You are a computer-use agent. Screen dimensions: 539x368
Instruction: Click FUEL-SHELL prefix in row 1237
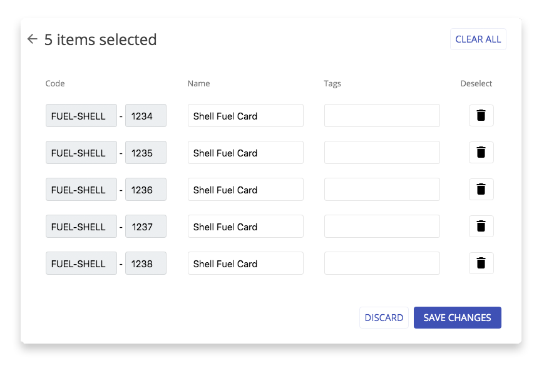click(x=81, y=226)
